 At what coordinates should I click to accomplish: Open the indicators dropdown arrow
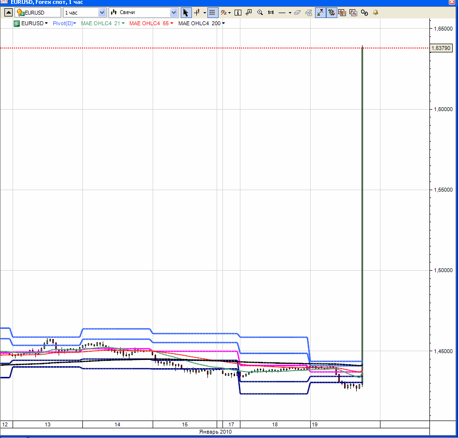click(x=230, y=13)
